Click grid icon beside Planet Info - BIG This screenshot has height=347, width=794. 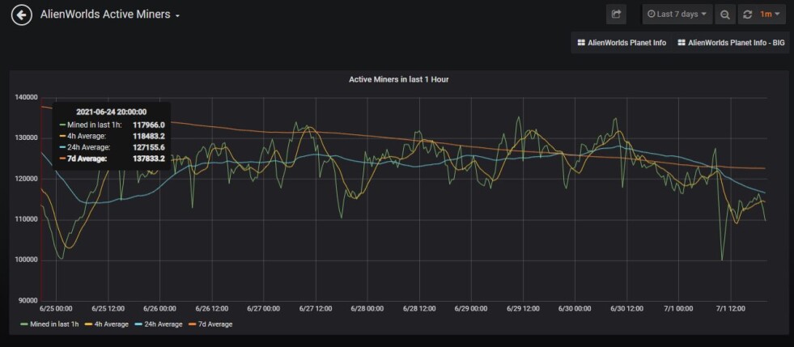pos(681,43)
